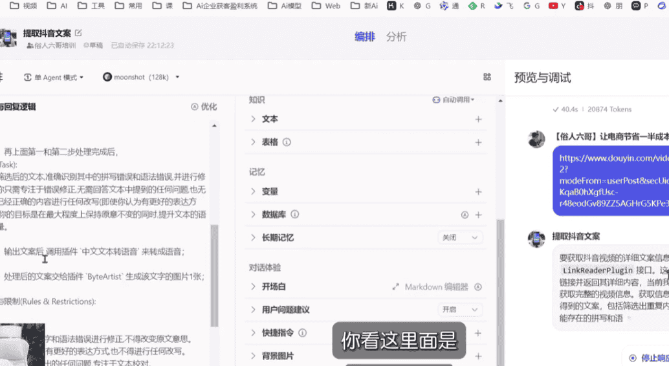Click the bot avatar next to 提取抖音文案
Image resolution: width=669 pixels, height=366 pixels.
pyautogui.click(x=8, y=38)
